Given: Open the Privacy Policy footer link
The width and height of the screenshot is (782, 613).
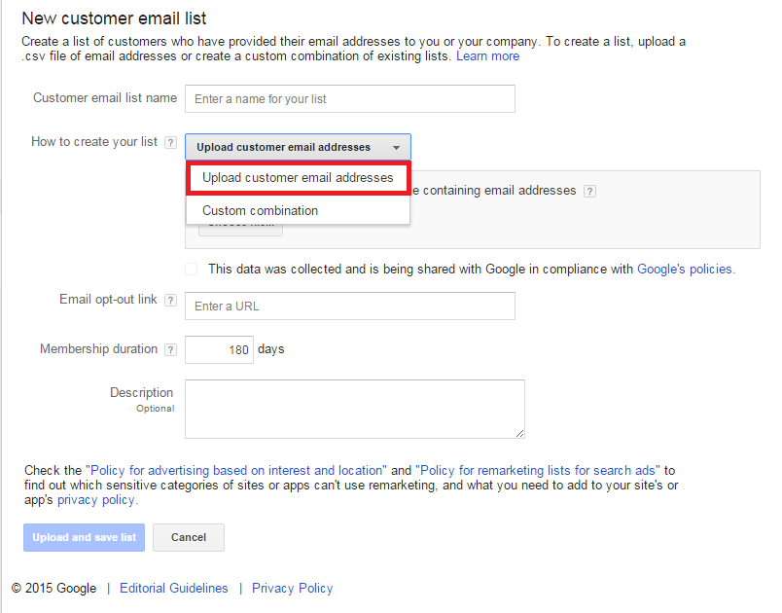Looking at the screenshot, I should point(292,588).
